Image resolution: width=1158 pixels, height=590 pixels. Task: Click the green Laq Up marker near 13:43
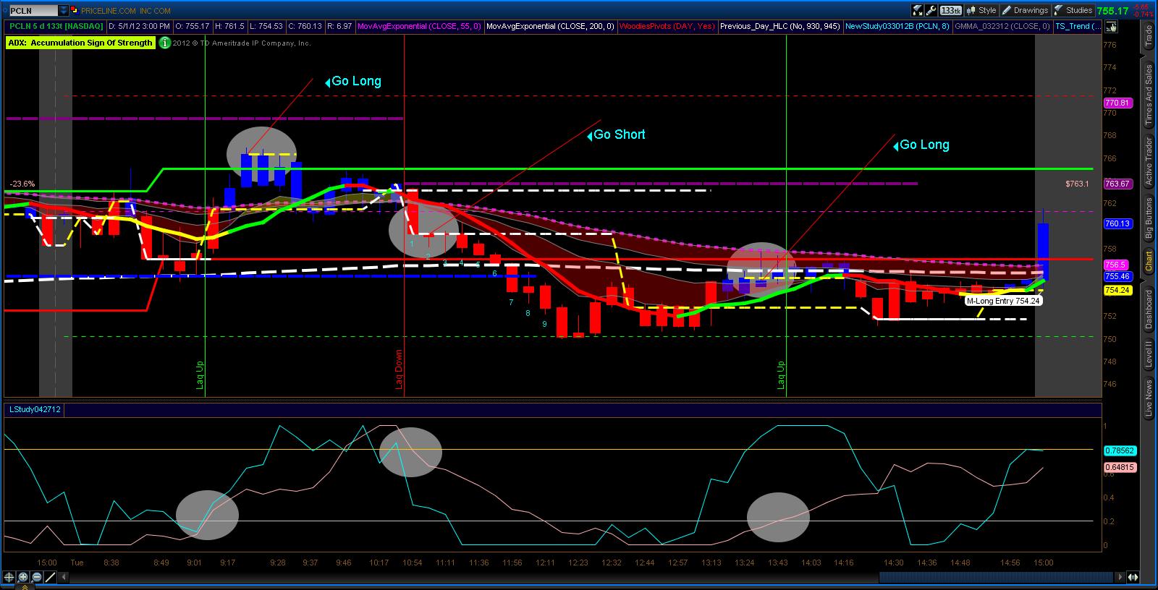(781, 375)
